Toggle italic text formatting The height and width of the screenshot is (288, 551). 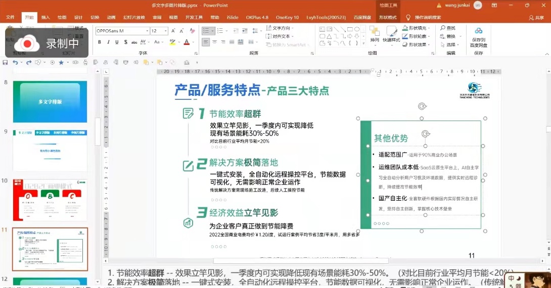click(x=109, y=42)
